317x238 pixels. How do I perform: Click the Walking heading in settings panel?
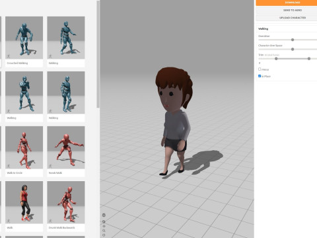click(x=263, y=28)
